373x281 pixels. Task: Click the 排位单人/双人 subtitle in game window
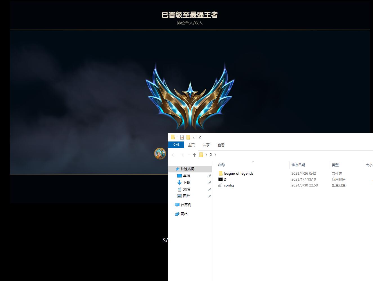point(190,23)
